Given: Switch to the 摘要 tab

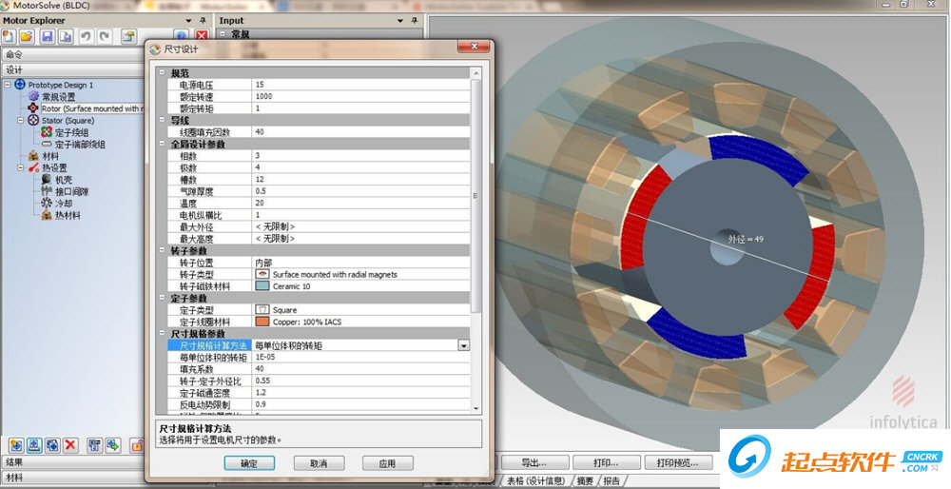Looking at the screenshot, I should (x=585, y=480).
